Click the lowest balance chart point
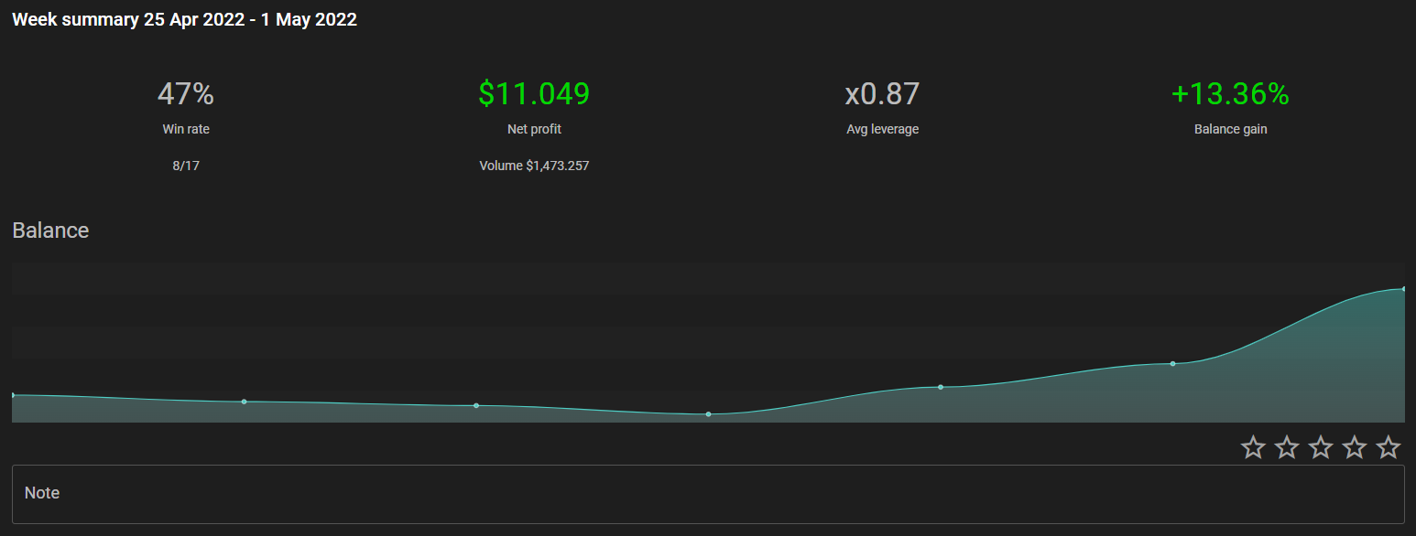Screen dimensions: 1416x536 tap(708, 414)
